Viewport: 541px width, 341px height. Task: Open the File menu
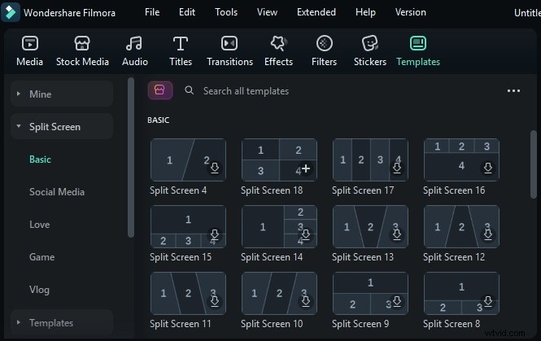[152, 12]
